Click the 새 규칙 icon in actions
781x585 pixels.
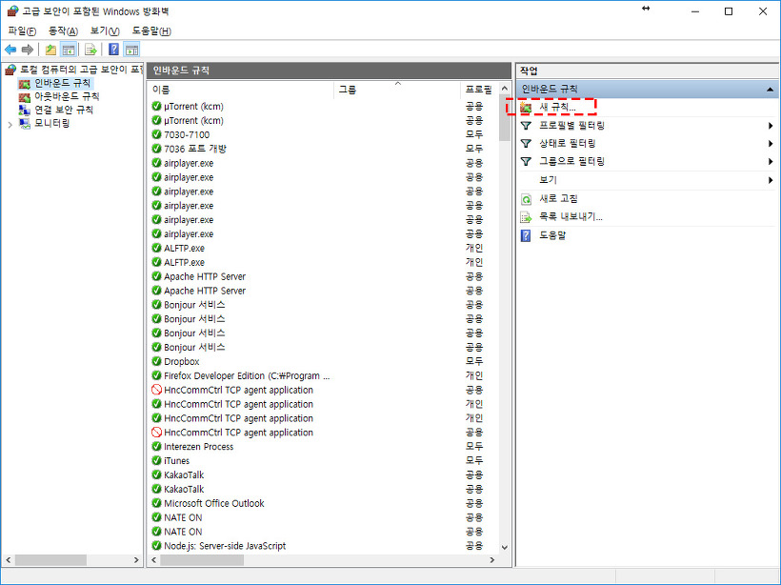point(526,107)
